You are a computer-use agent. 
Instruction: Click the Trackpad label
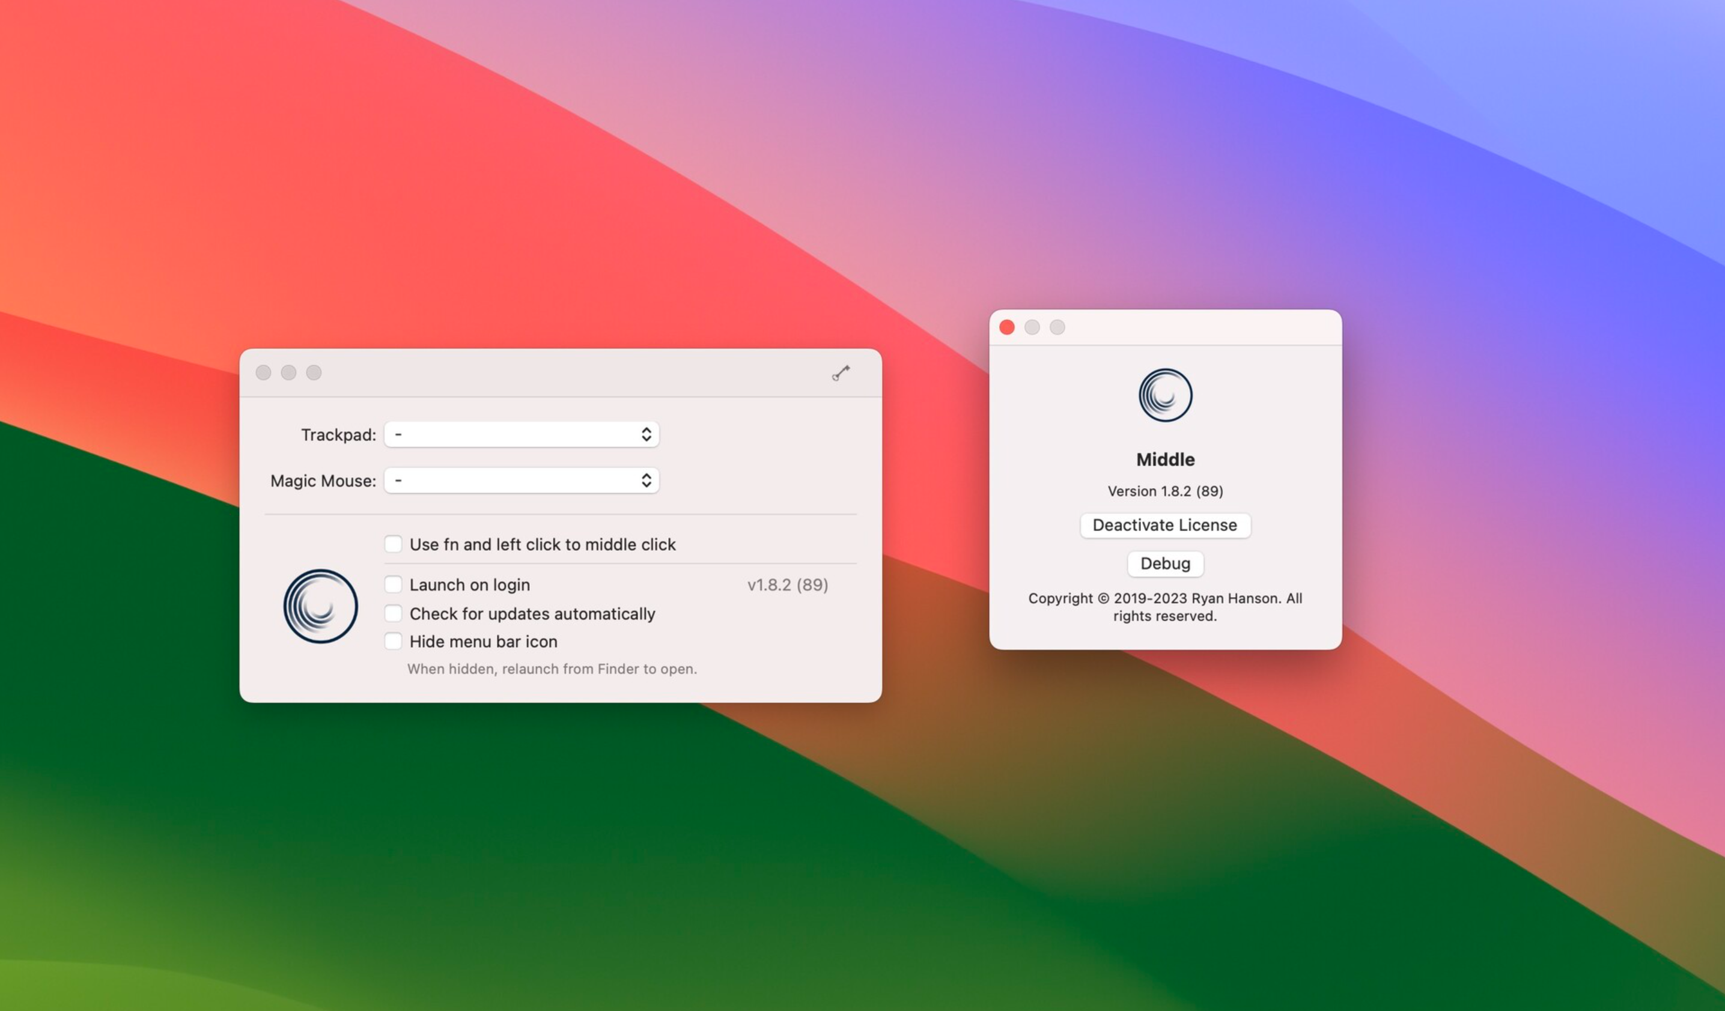pos(339,435)
